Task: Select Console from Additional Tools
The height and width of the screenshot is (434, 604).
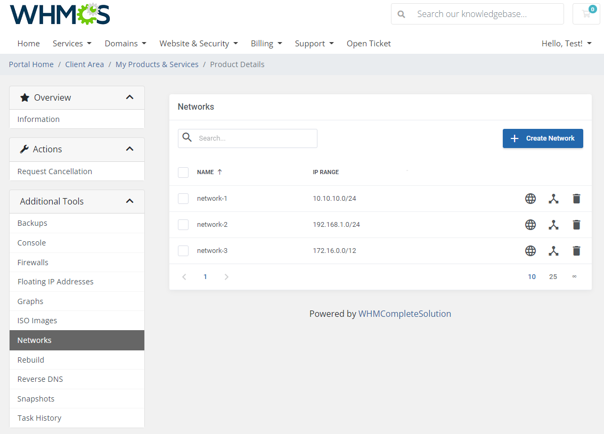Action: 31,242
